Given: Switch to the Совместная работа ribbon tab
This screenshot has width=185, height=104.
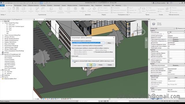Looking at the screenshot, I should pos(84,5).
